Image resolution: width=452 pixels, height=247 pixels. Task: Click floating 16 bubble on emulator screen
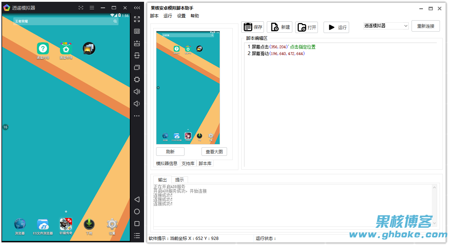click(5, 127)
